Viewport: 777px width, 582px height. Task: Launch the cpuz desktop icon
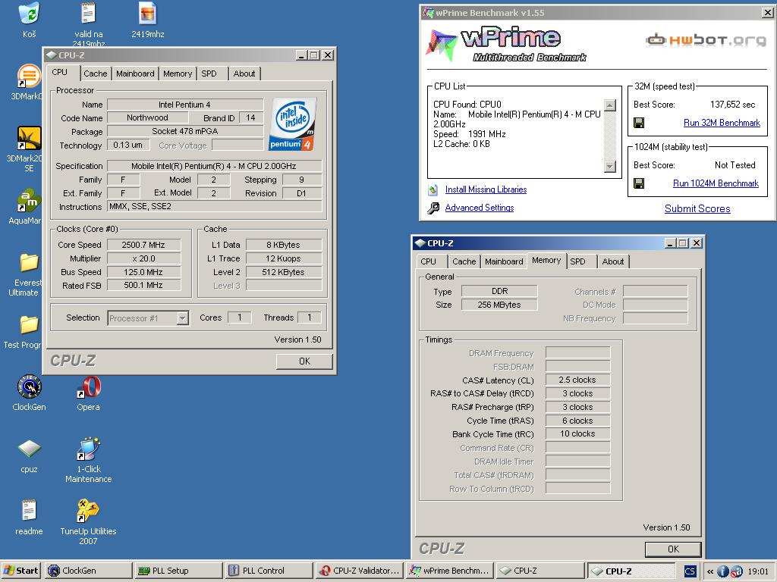[x=30, y=449]
